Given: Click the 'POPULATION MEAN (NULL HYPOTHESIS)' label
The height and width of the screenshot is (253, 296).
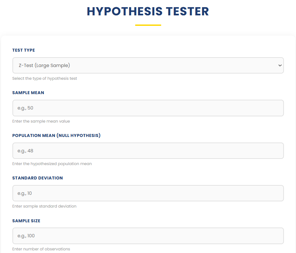Looking at the screenshot, I should click(56, 135).
